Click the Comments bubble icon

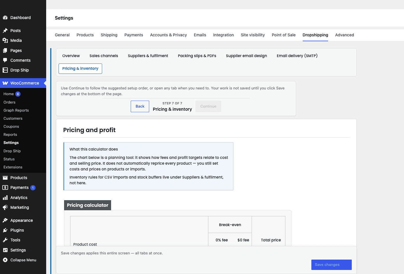(5, 60)
